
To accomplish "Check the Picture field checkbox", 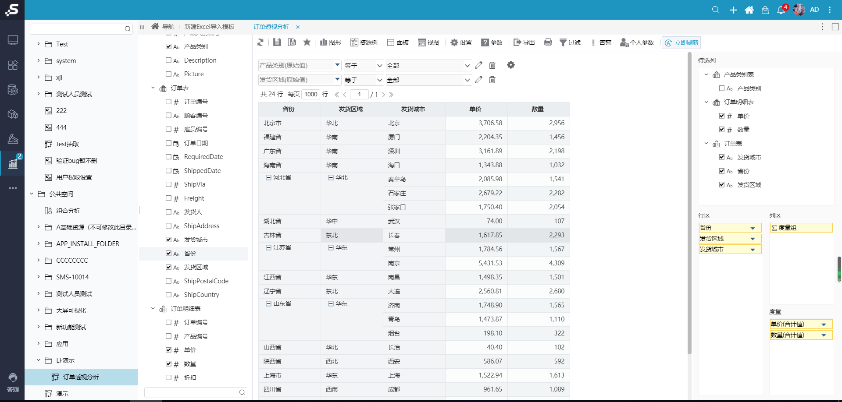I will pyautogui.click(x=168, y=74).
